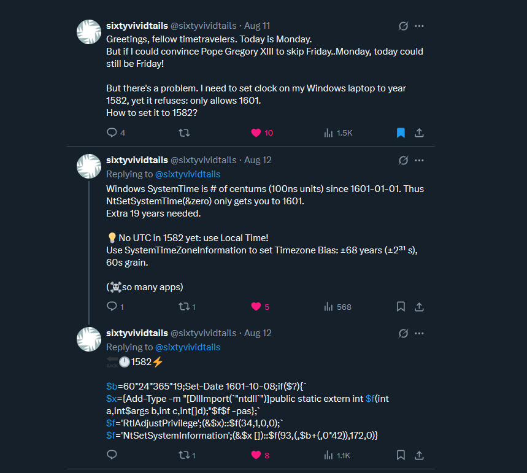Viewport: 527px width, 473px height.
Task: Open more options on the first tweet
Action: [x=420, y=26]
